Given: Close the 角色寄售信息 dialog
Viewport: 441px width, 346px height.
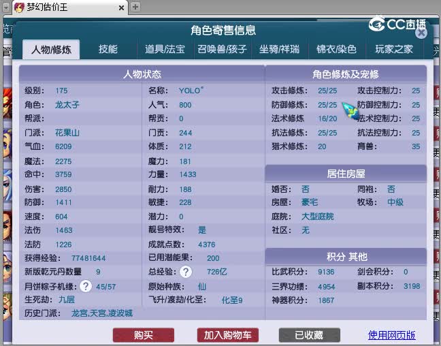Looking at the screenshot, I should tap(421, 33).
